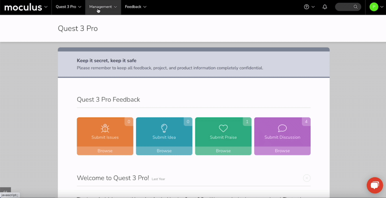The image size is (386, 198).
Task: Open the red chat widget button
Action: tap(375, 185)
